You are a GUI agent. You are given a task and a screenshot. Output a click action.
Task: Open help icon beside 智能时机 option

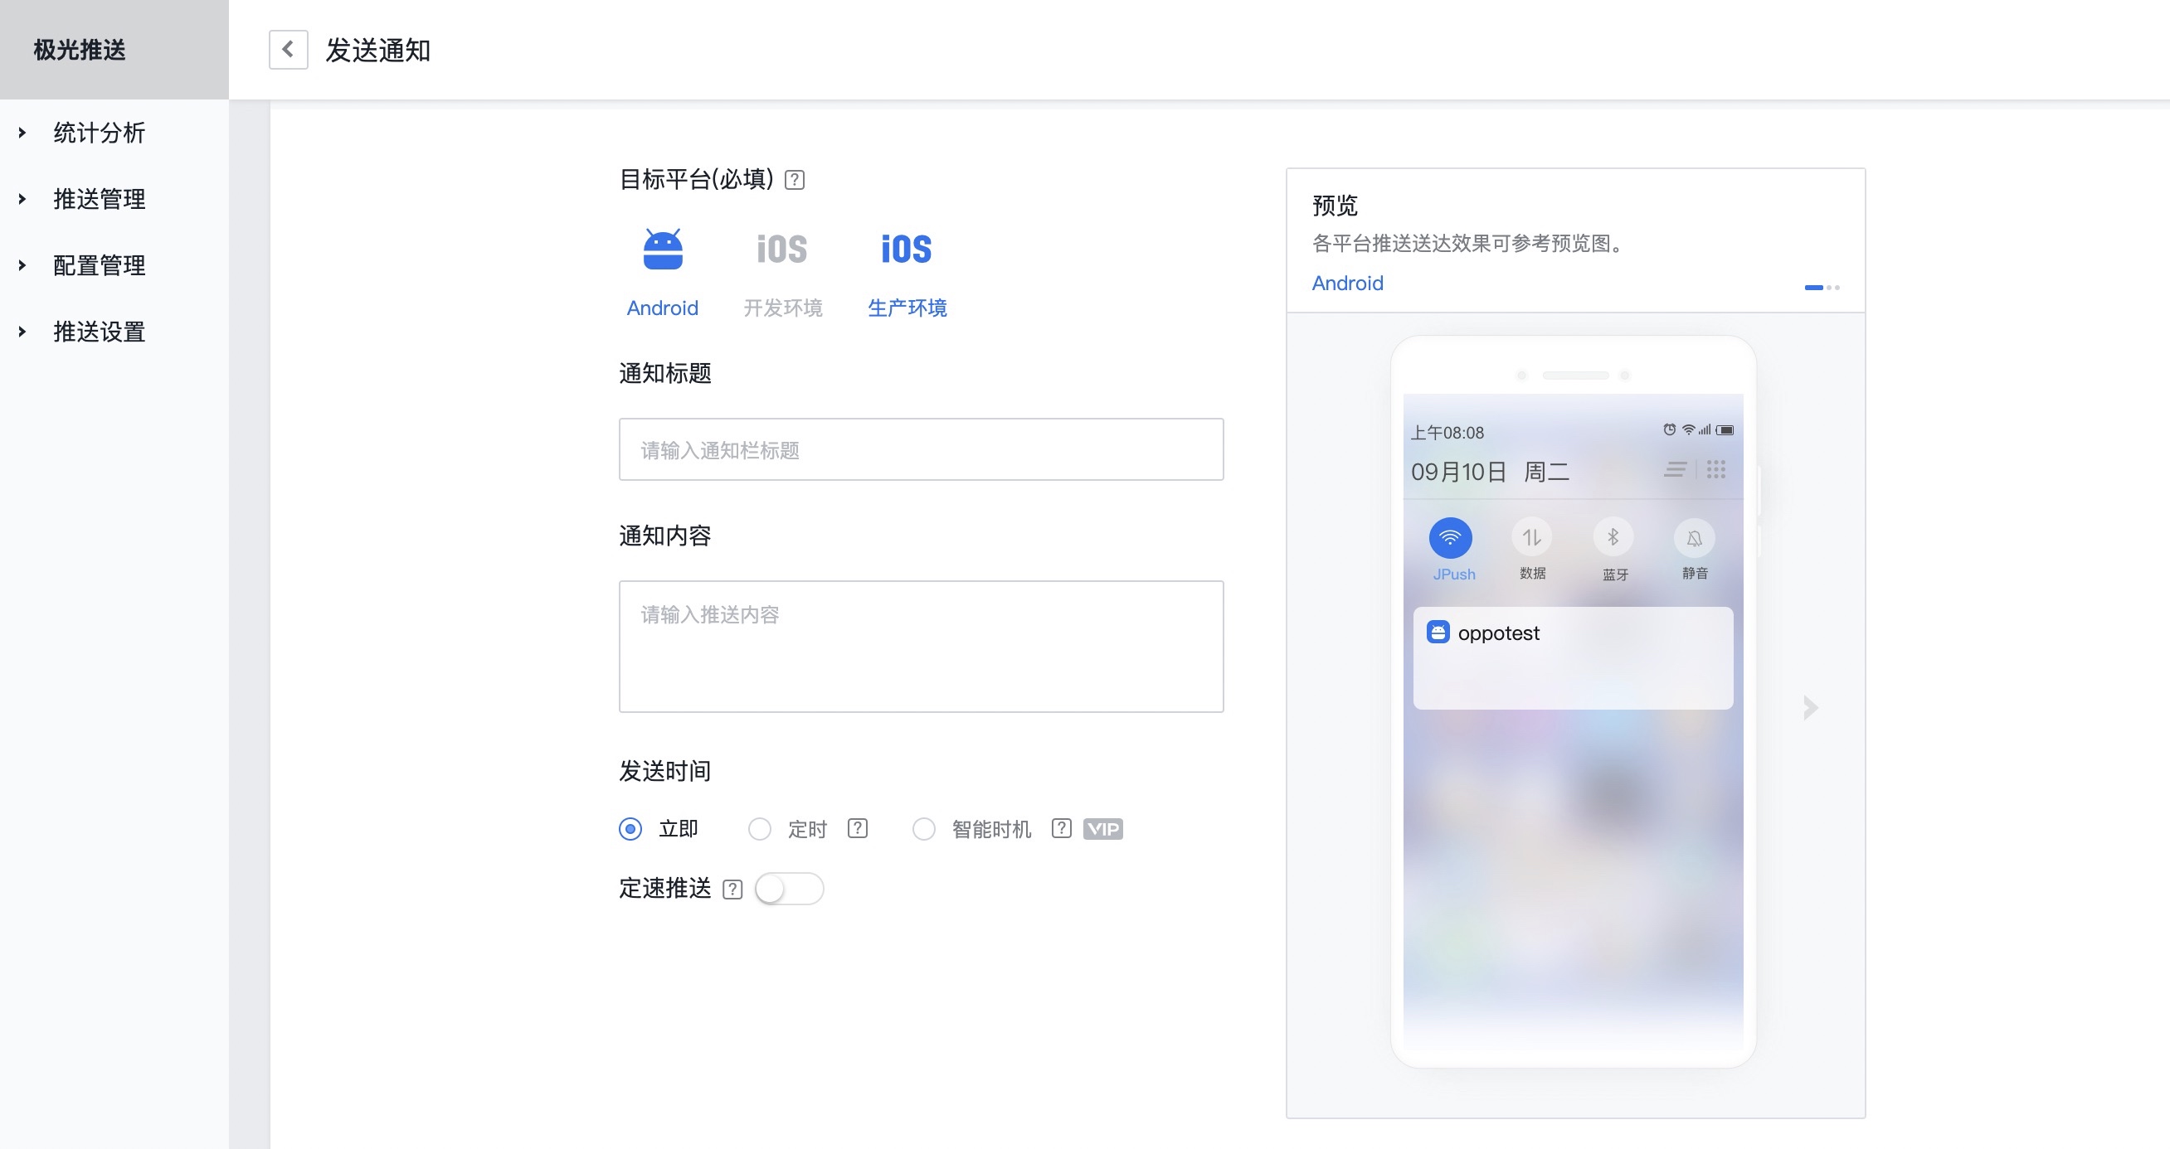coord(1062,828)
